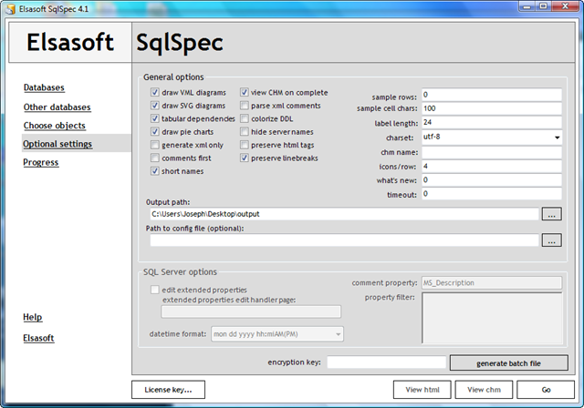Toggle tabular dependencies option
Viewport: 584px width, 408px height.
[155, 118]
